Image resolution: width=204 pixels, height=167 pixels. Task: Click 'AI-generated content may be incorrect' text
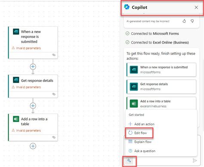point(148,21)
